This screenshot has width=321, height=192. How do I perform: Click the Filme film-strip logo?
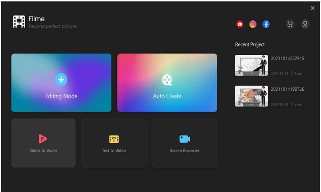pos(19,22)
